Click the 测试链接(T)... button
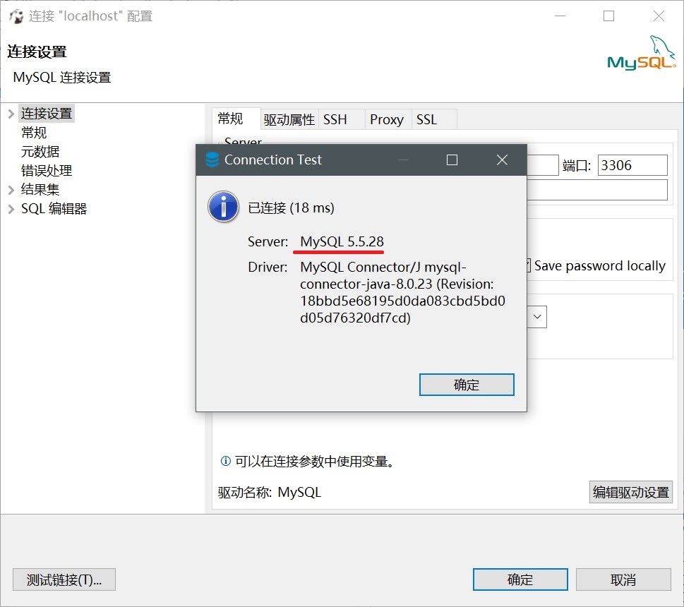684x607 pixels. coord(64,579)
